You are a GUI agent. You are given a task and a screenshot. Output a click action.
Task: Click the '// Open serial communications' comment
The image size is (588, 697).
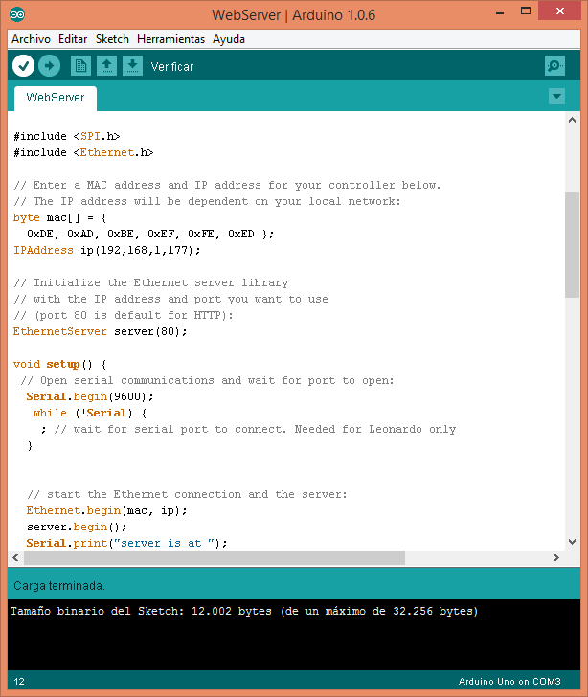207,380
